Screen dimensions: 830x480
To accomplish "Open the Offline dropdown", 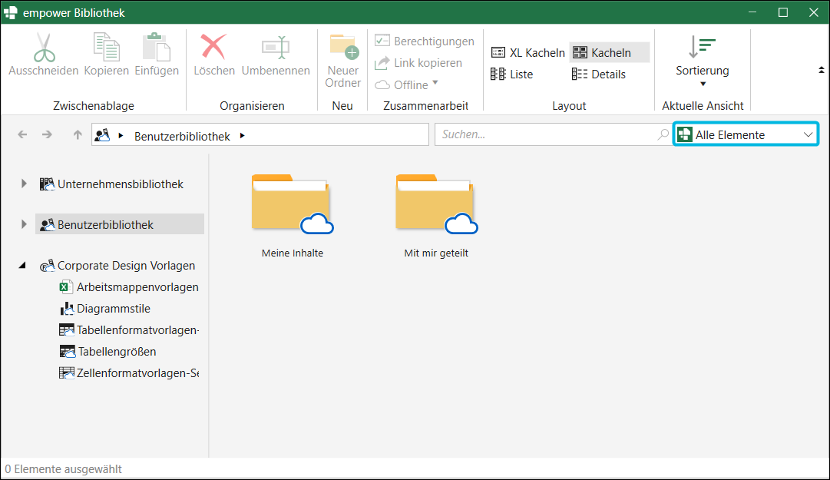I will click(x=406, y=84).
